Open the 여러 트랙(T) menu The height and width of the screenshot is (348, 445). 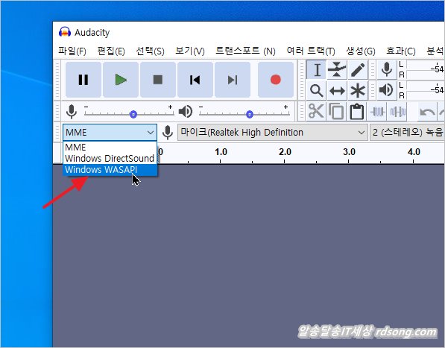311,51
